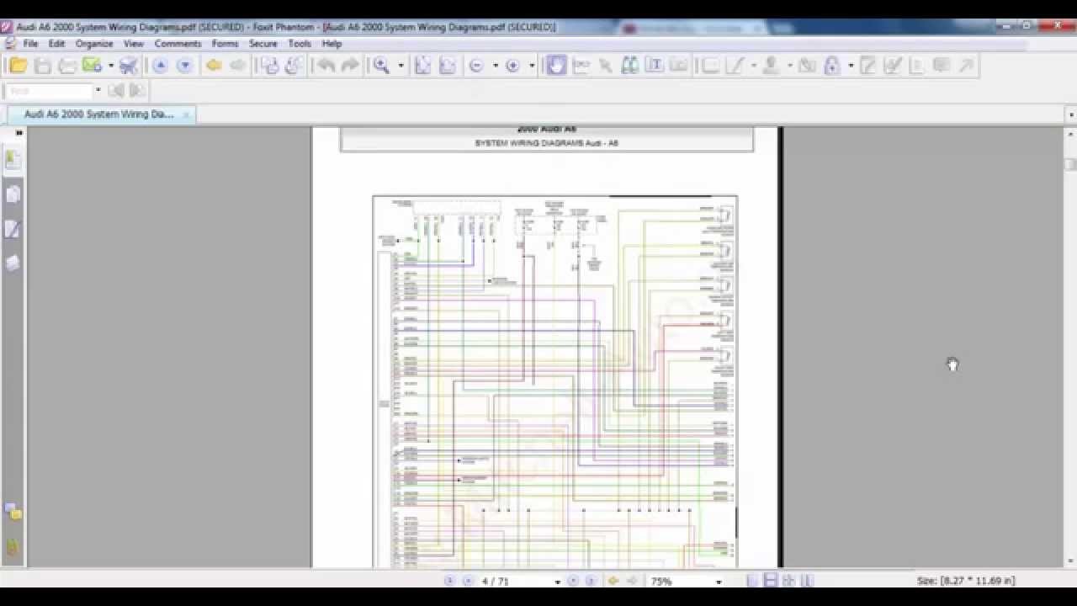Open the Bookmarks panel in sidebar
The width and height of the screenshot is (1077, 606).
tap(13, 160)
